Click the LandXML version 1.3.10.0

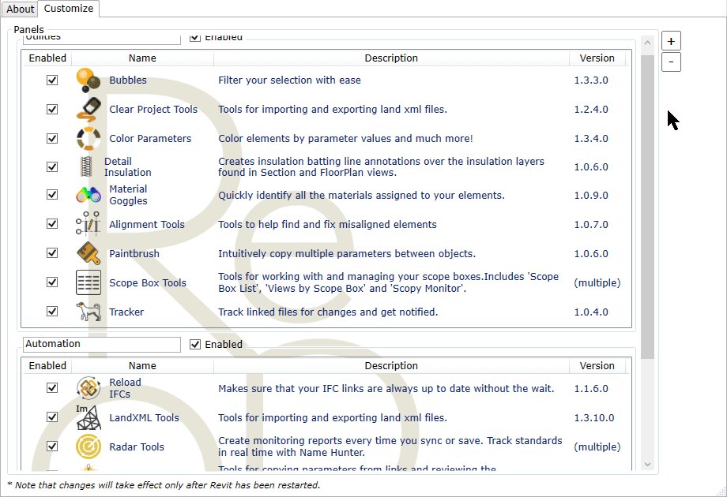tap(594, 418)
